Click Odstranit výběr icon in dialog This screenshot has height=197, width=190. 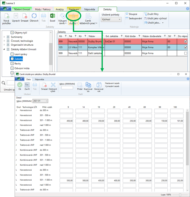[53, 85]
